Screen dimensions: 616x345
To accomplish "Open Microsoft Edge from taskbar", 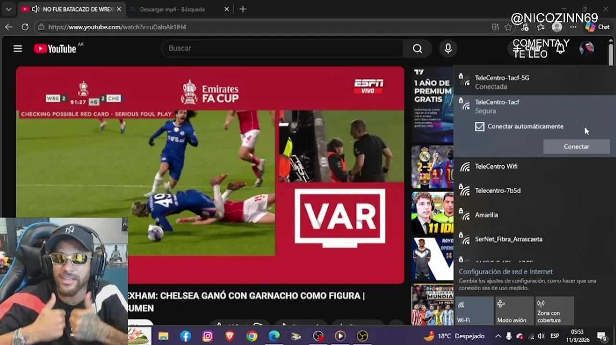I will click(x=274, y=336).
